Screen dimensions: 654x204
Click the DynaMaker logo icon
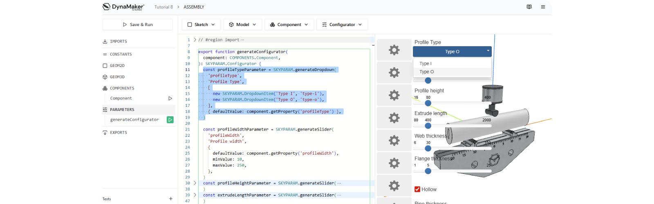click(x=107, y=7)
